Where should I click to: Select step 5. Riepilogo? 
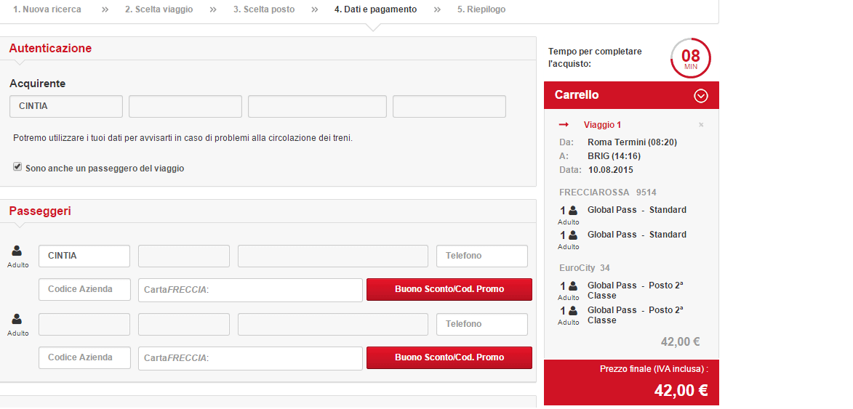pyautogui.click(x=481, y=9)
